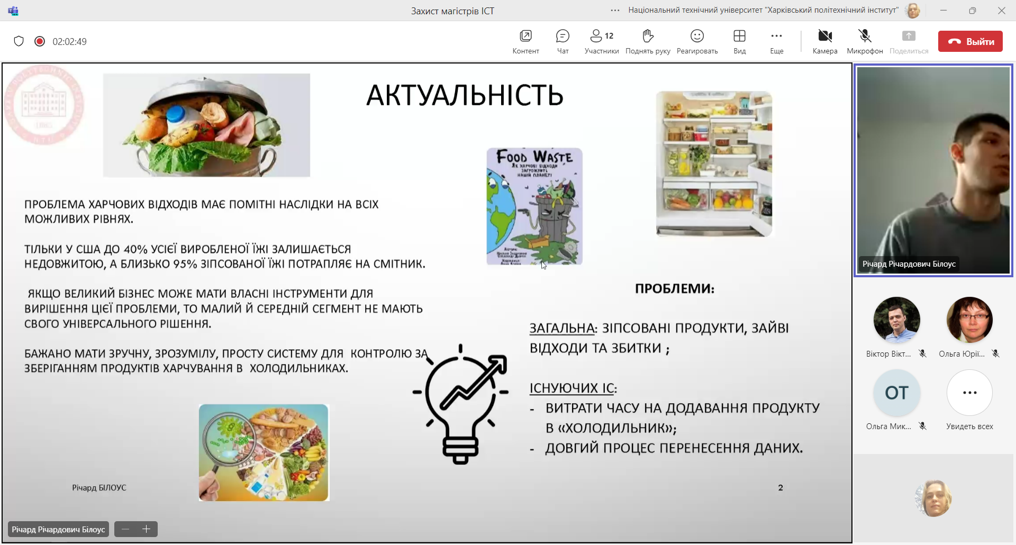Viewport: 1016px width, 545px height.
Task: Toggle the Камера on
Action: [825, 41]
